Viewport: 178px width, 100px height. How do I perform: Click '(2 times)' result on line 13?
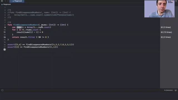pyautogui.click(x=167, y=37)
